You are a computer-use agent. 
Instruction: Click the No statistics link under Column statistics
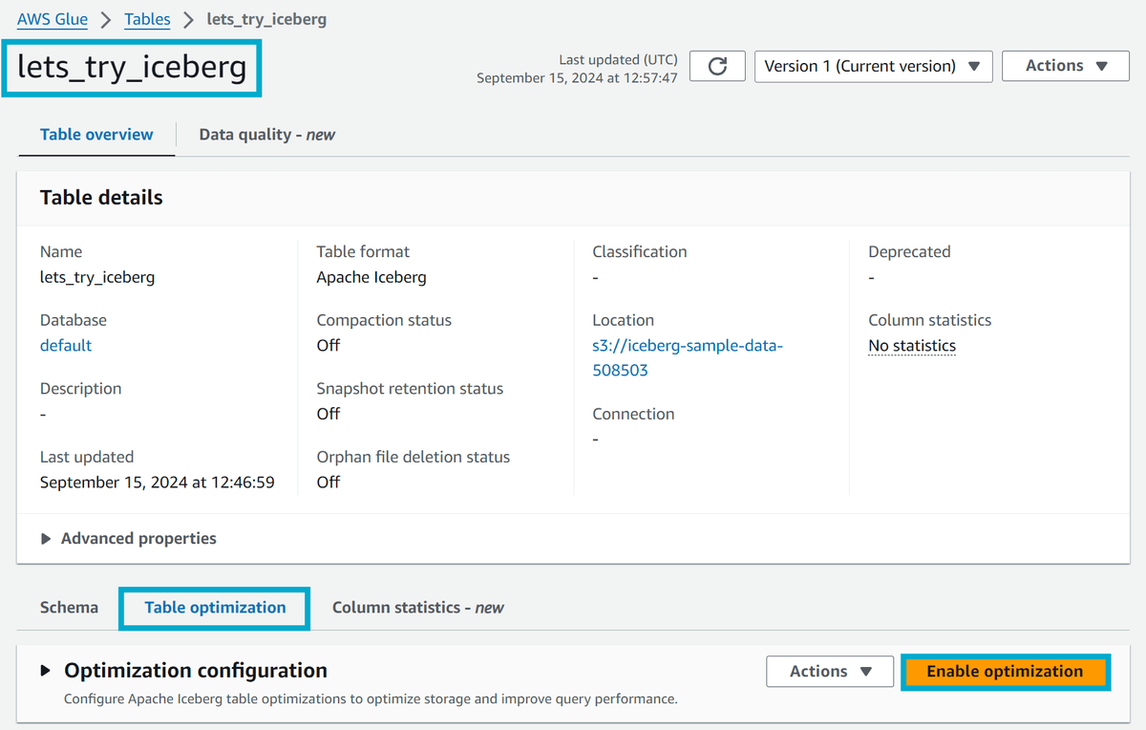(x=911, y=345)
